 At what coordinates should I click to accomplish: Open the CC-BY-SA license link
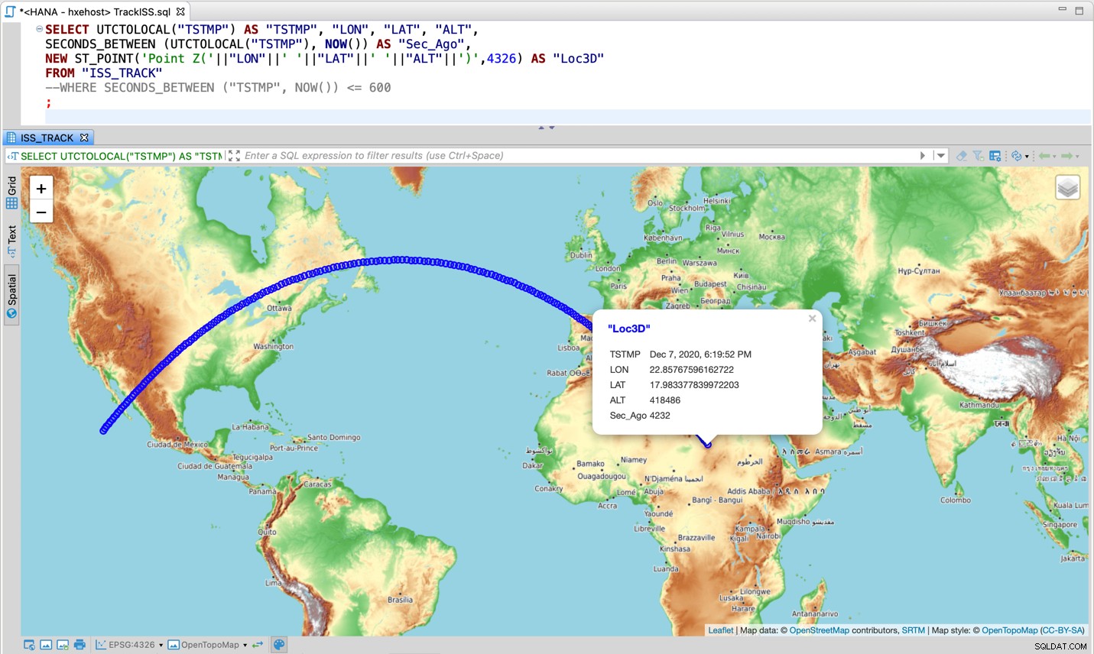(1062, 630)
